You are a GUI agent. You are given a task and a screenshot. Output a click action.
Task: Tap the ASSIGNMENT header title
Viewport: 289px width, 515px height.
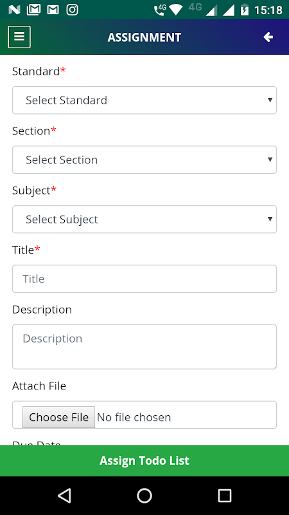point(144,37)
